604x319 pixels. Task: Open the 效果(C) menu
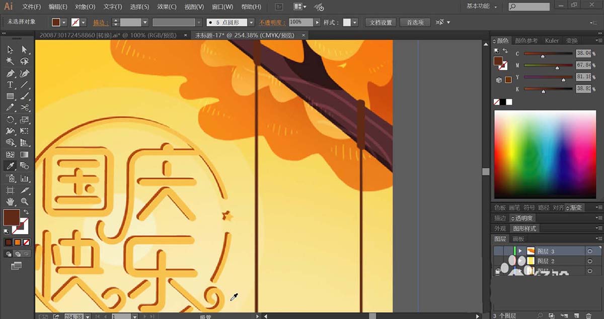(167, 7)
